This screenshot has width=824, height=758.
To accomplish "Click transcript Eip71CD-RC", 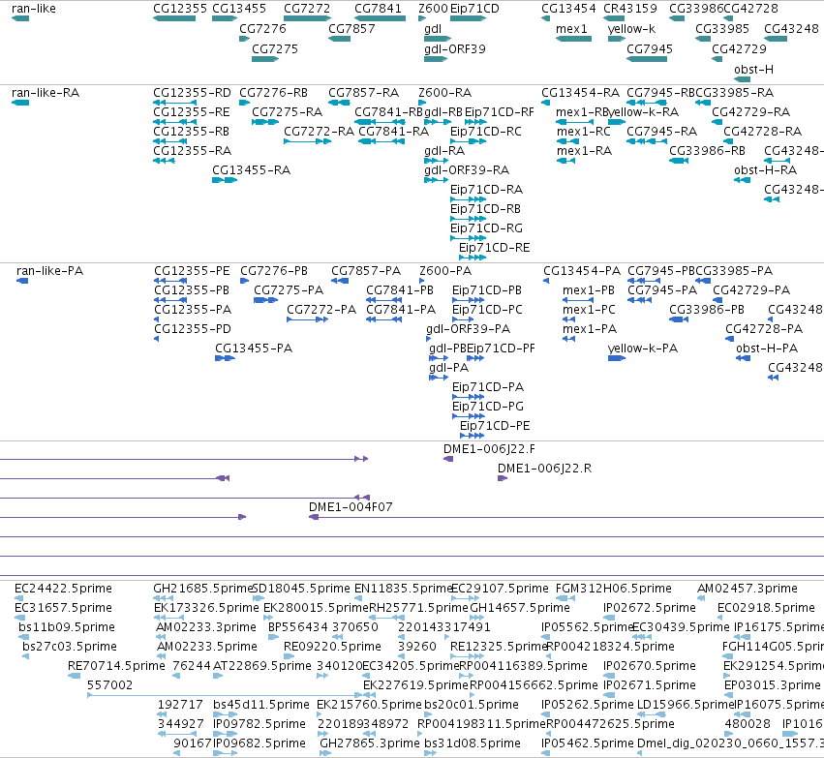I will [468, 141].
